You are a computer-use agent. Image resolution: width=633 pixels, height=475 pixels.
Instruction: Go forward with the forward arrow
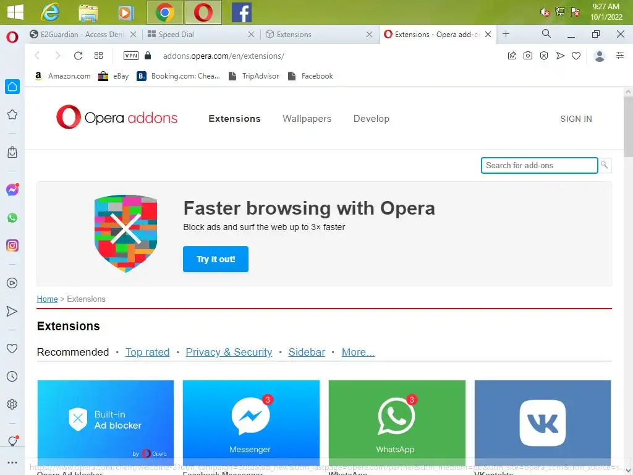point(57,56)
